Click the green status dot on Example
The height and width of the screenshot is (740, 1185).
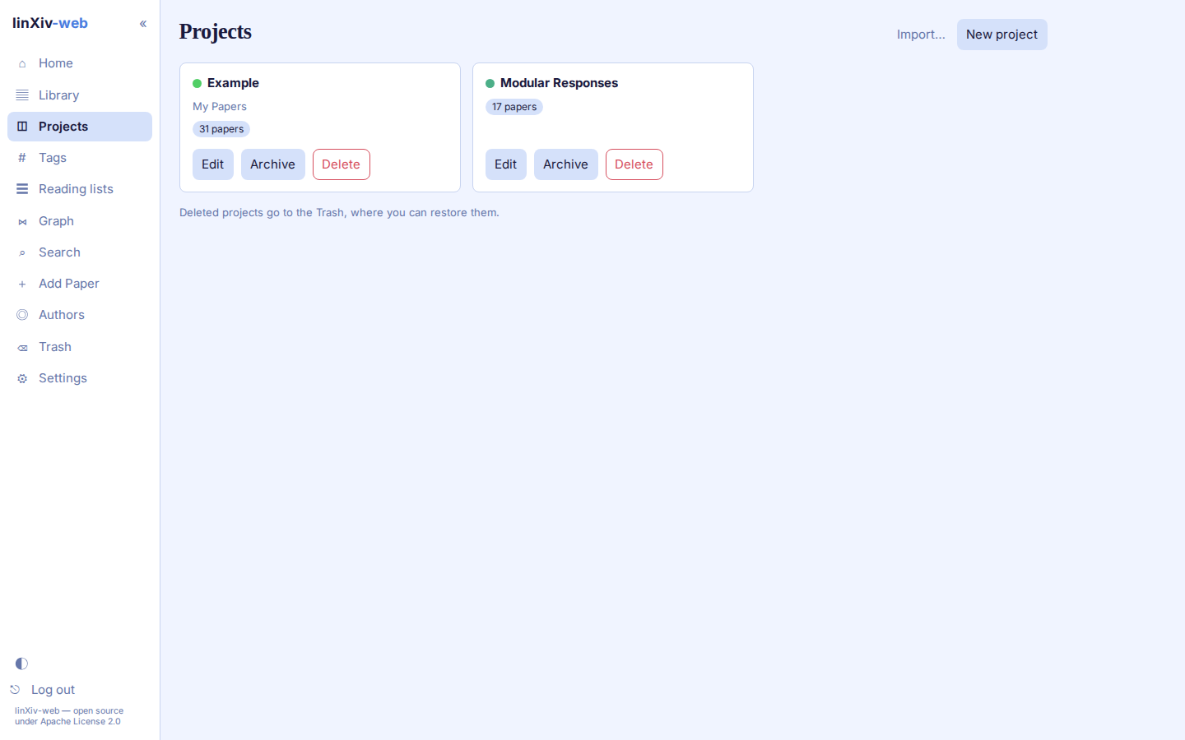click(x=197, y=84)
